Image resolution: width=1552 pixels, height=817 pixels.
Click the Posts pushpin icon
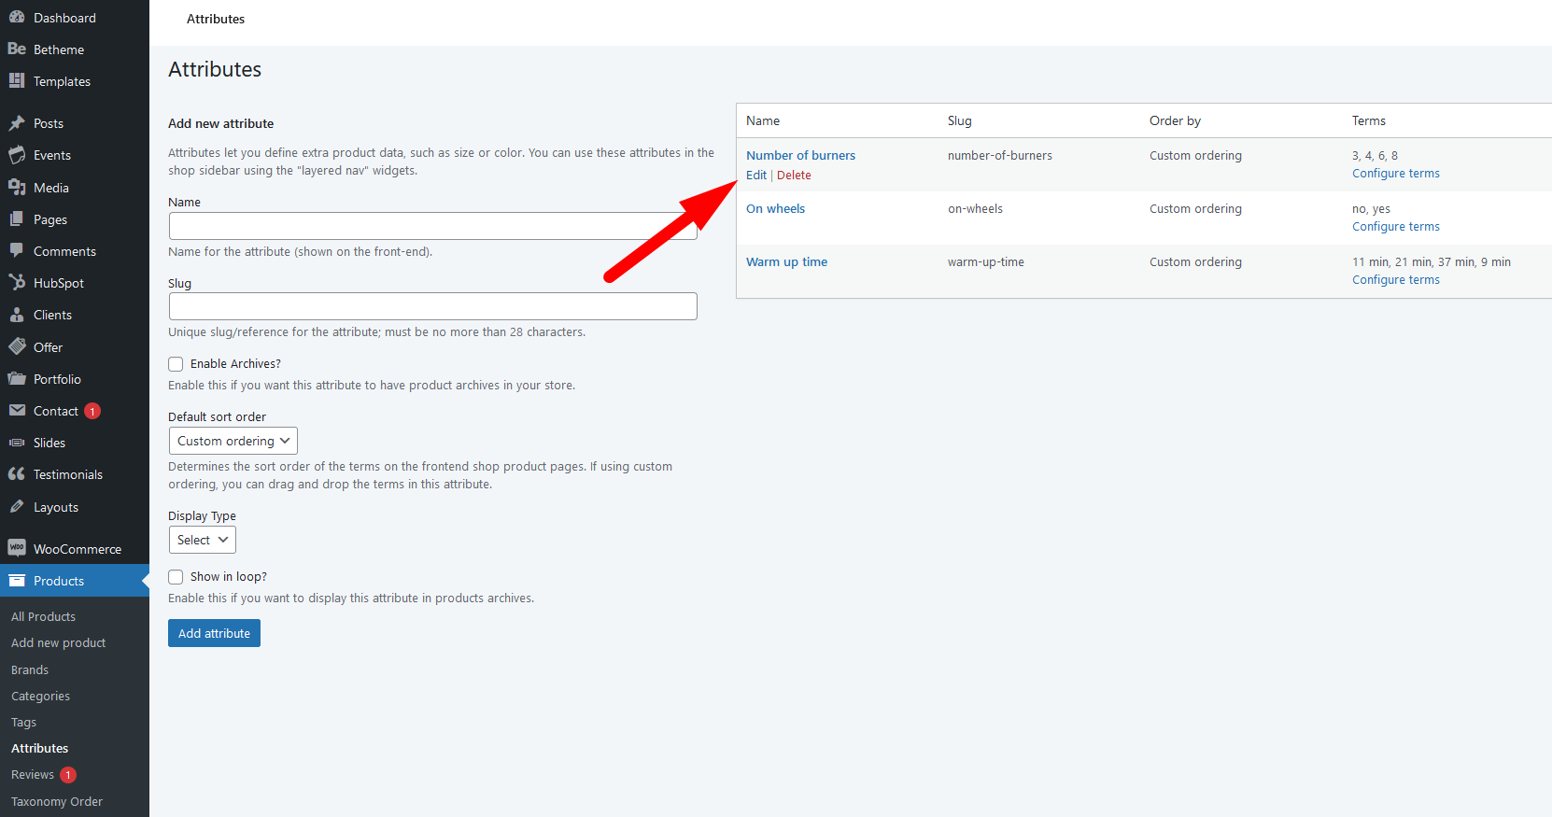pos(17,123)
